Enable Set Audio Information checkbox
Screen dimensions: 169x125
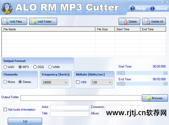5,110
